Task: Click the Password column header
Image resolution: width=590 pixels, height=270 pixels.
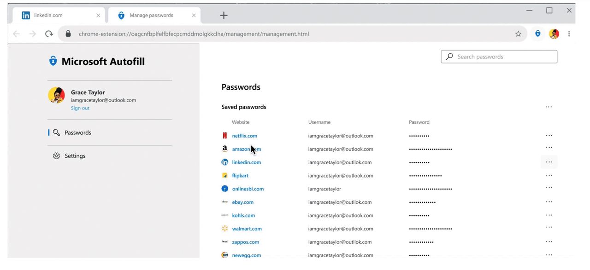Action: [419, 122]
